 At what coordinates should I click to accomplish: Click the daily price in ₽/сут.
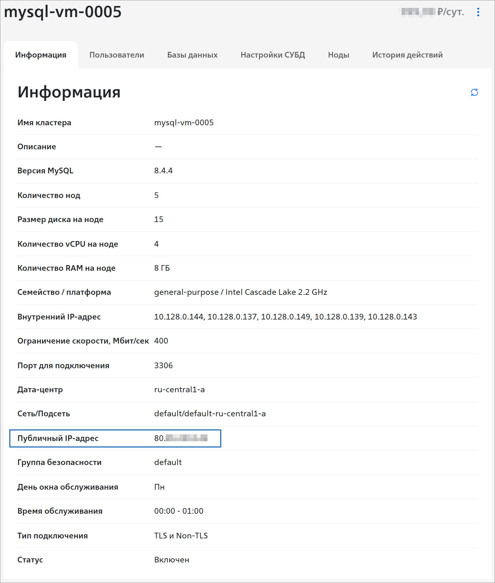[x=432, y=12]
